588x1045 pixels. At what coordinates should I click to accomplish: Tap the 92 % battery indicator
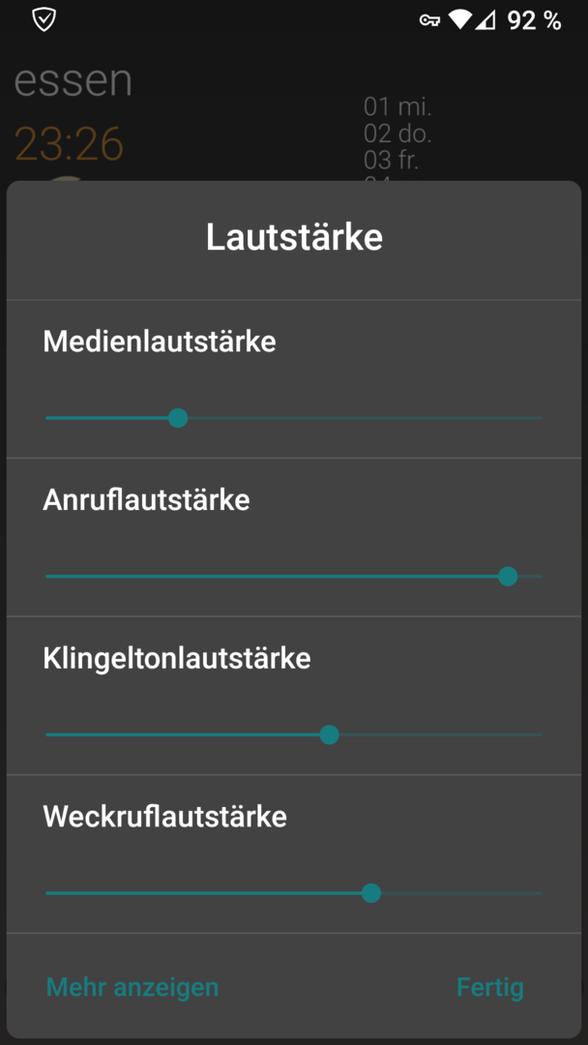534,20
